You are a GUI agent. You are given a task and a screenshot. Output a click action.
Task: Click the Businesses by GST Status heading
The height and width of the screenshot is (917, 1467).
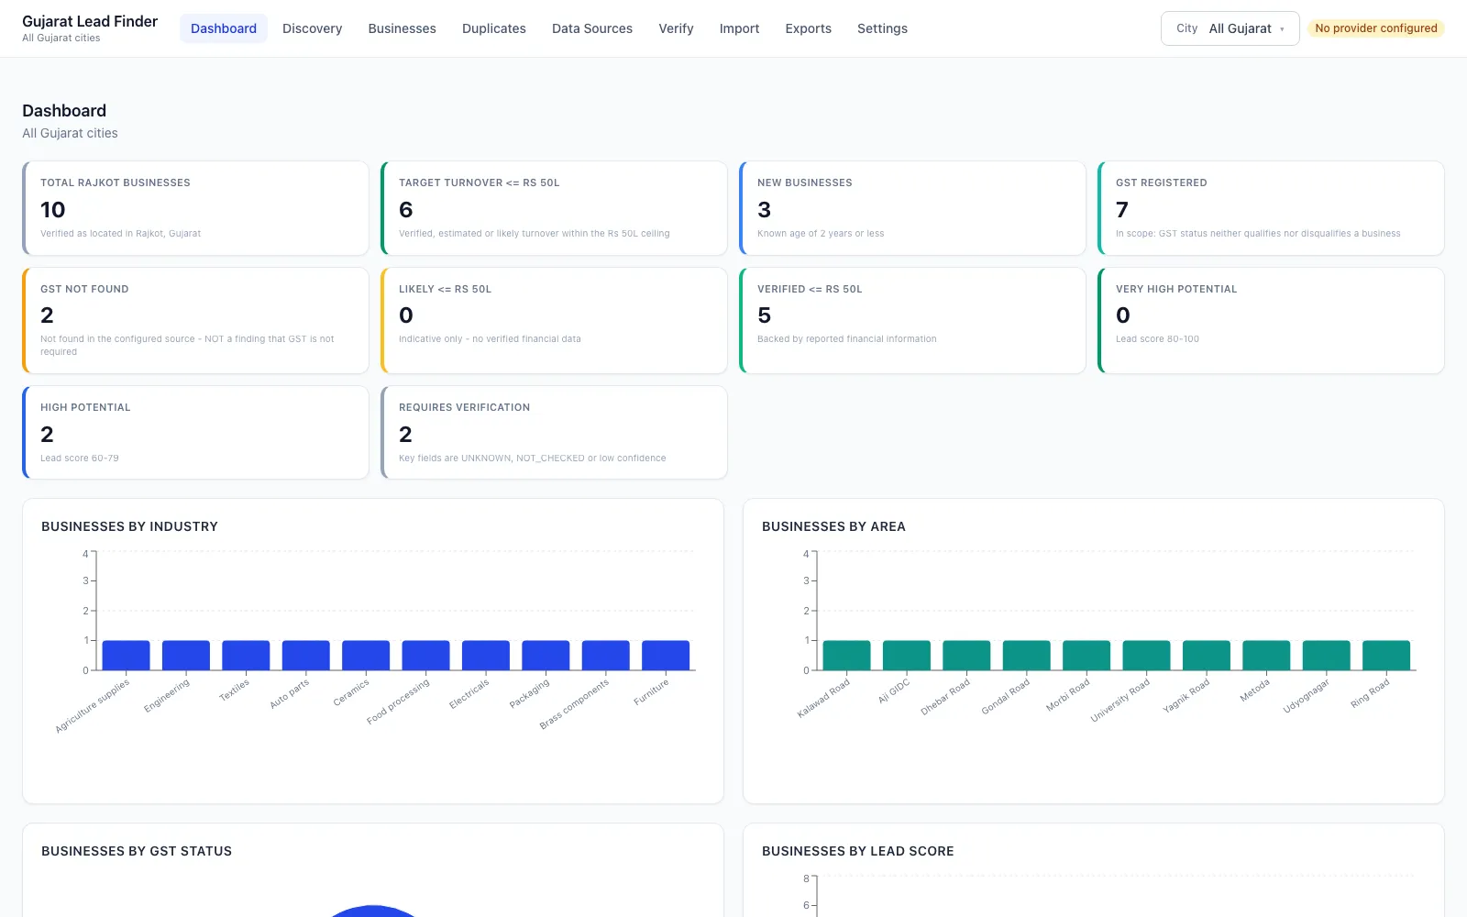tap(137, 851)
